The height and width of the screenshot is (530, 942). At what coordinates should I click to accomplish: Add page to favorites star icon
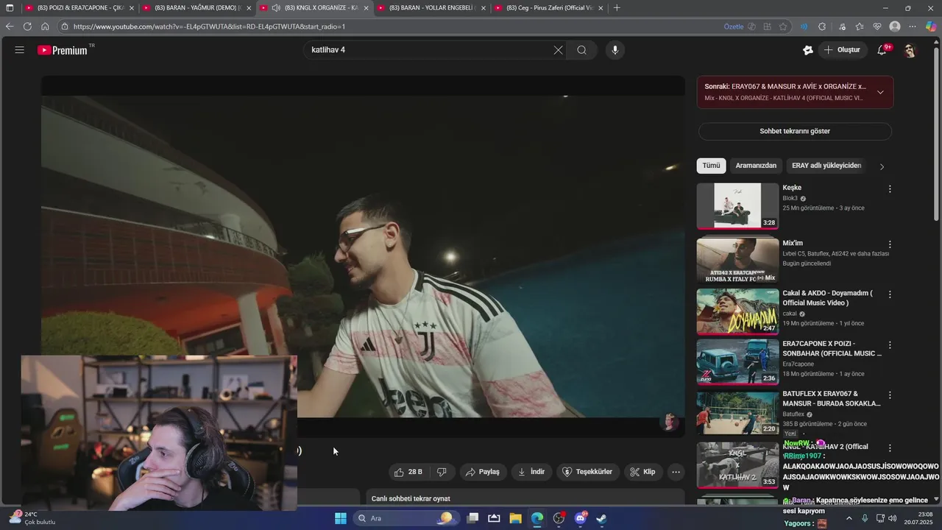click(x=783, y=26)
